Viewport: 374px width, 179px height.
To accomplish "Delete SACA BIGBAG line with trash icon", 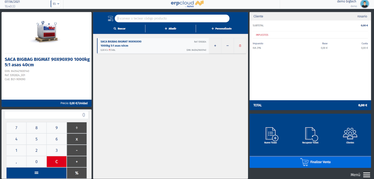I will pyautogui.click(x=240, y=46).
